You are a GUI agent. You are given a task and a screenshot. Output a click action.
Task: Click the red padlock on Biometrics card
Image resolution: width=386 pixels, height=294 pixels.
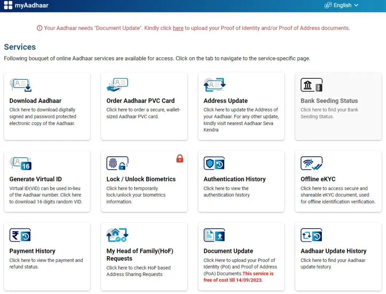coord(180,158)
